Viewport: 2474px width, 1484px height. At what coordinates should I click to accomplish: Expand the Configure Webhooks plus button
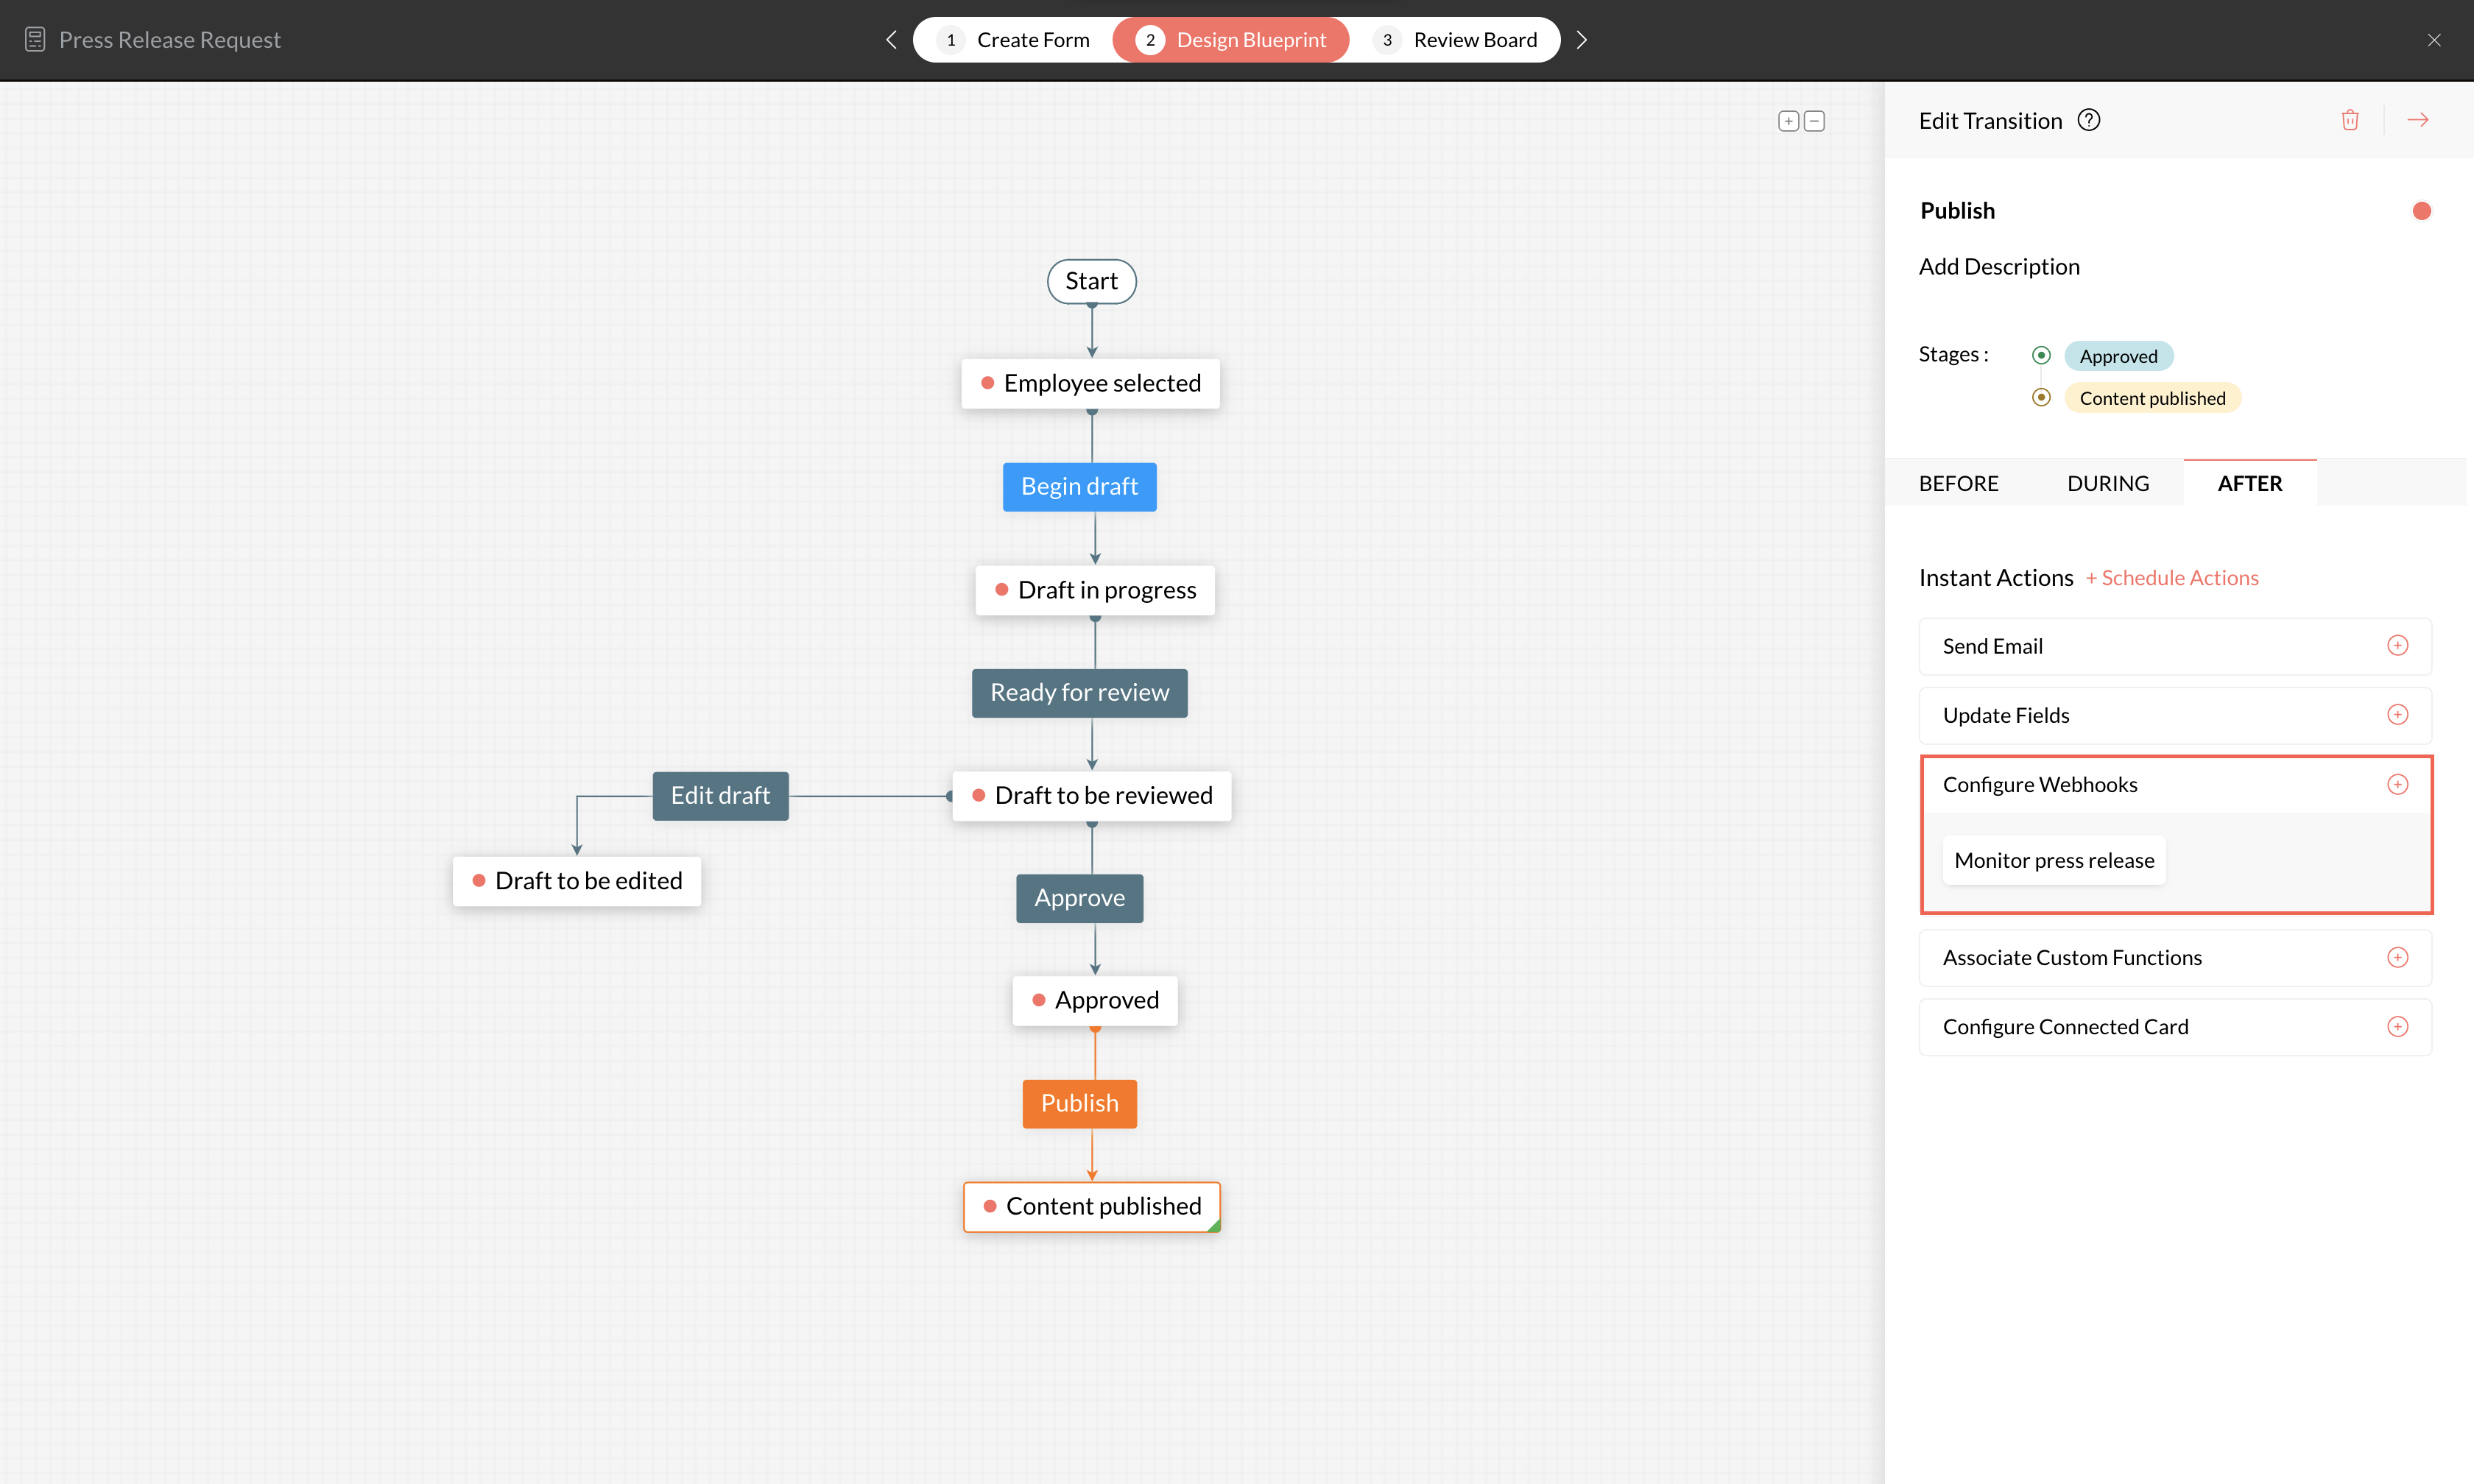(2397, 785)
